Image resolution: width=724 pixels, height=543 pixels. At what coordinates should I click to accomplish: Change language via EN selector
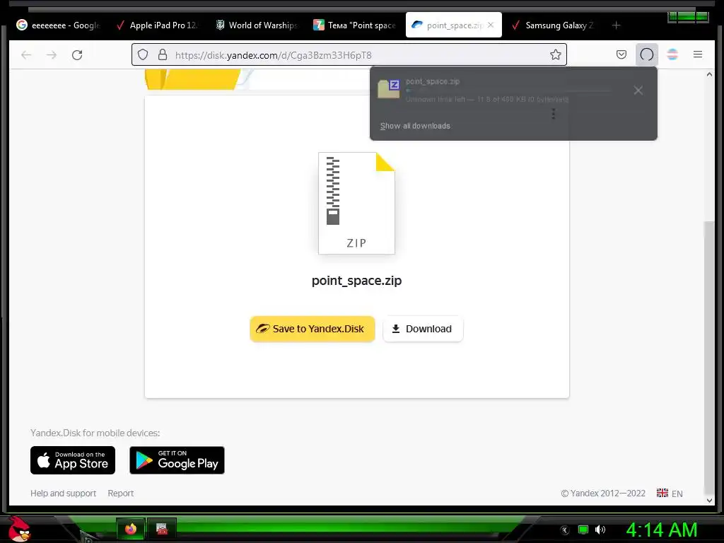[670, 493]
